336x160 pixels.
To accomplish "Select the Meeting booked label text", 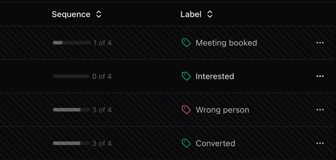I will 226,43.
